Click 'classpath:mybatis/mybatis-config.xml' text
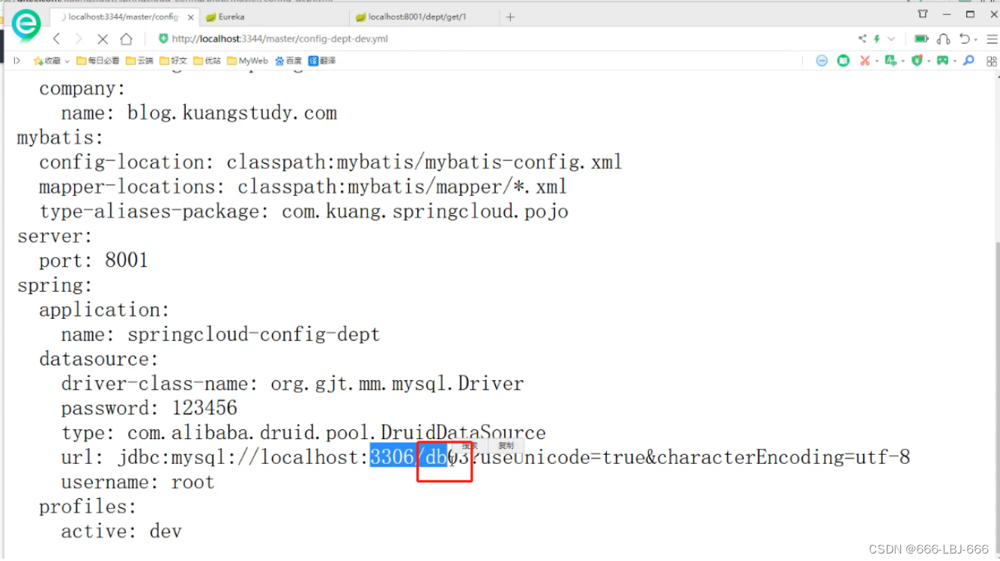1000x561 pixels. pos(425,162)
